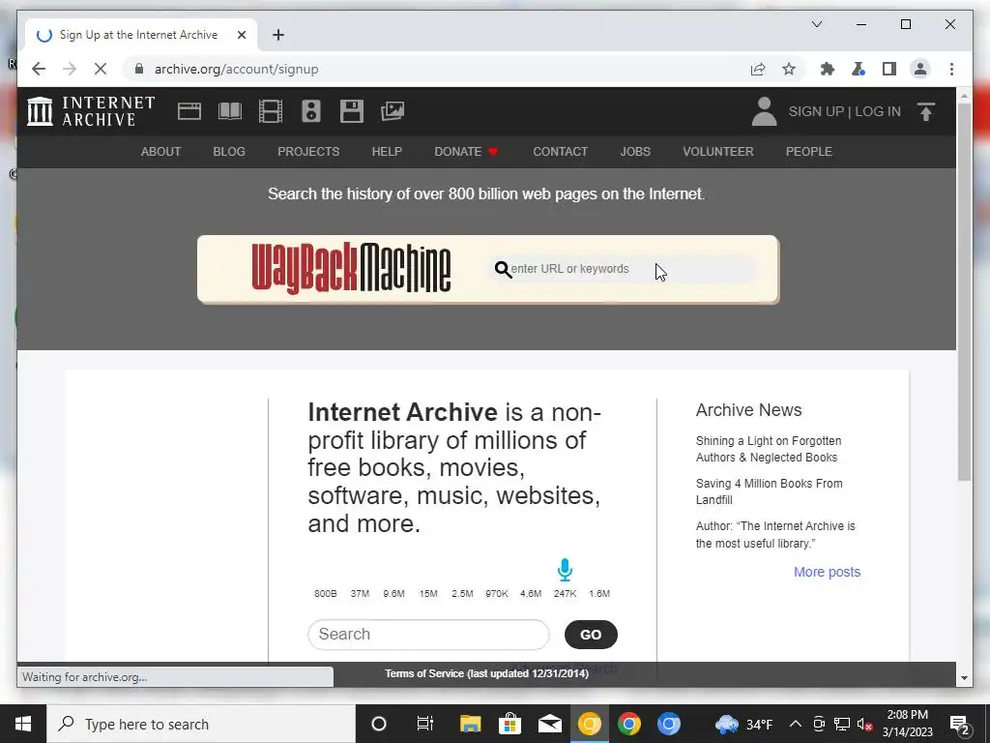The image size is (990, 743).
Task: Open CONTACT menu item
Action: pos(560,152)
